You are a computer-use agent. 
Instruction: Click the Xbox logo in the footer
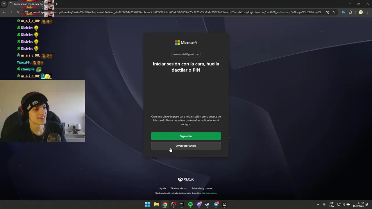point(186,179)
